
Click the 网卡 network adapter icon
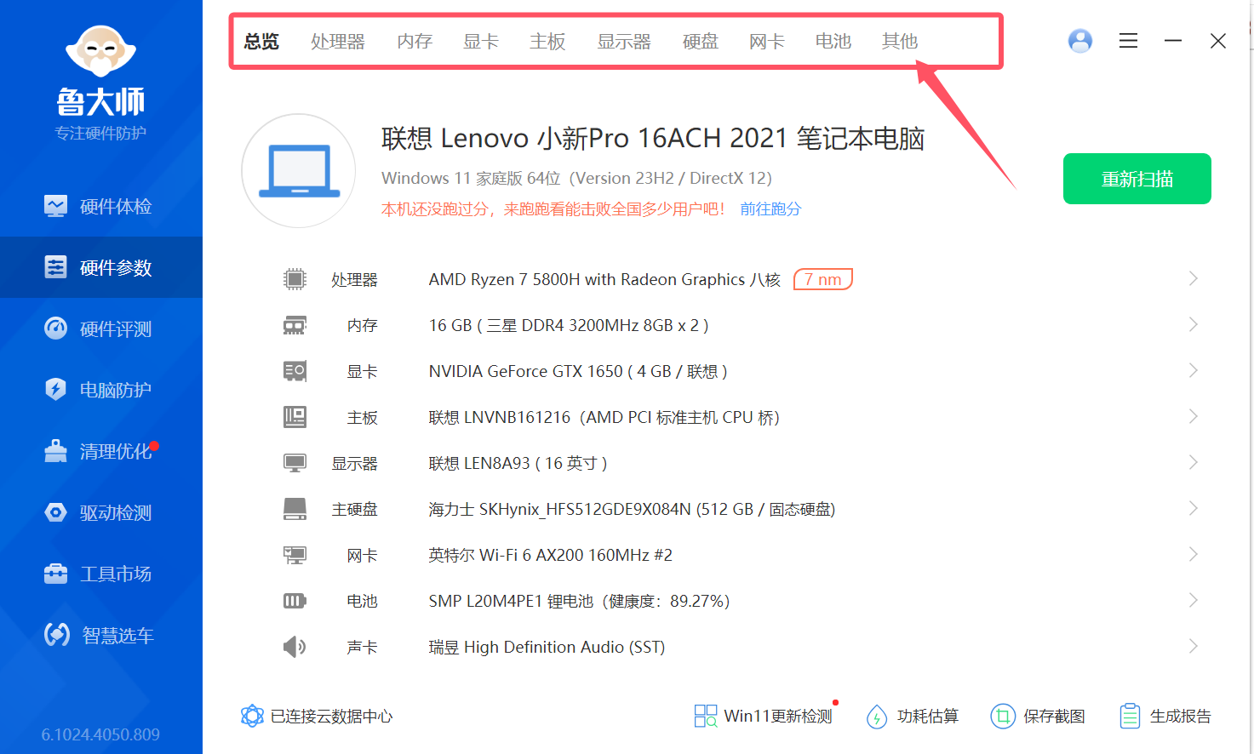click(x=295, y=555)
